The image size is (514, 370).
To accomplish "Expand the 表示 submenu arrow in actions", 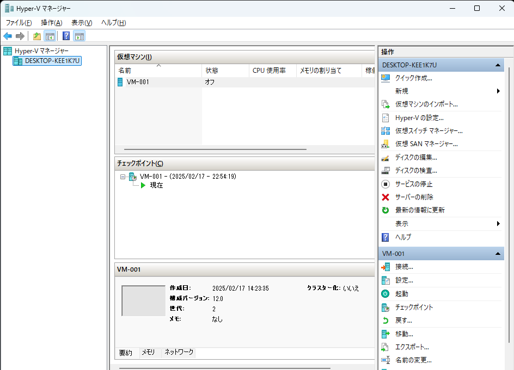I will [498, 224].
